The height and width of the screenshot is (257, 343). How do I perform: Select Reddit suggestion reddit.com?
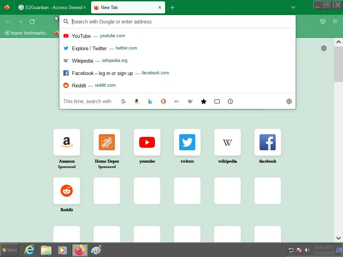click(178, 85)
